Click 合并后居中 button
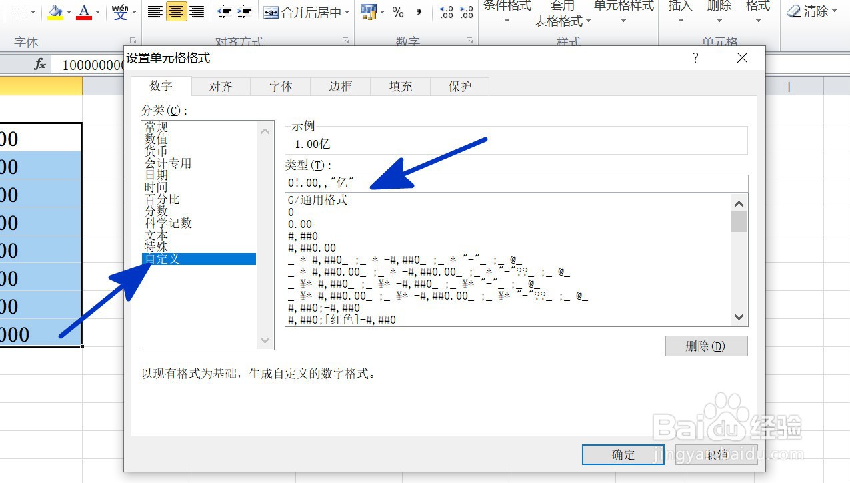 (302, 11)
